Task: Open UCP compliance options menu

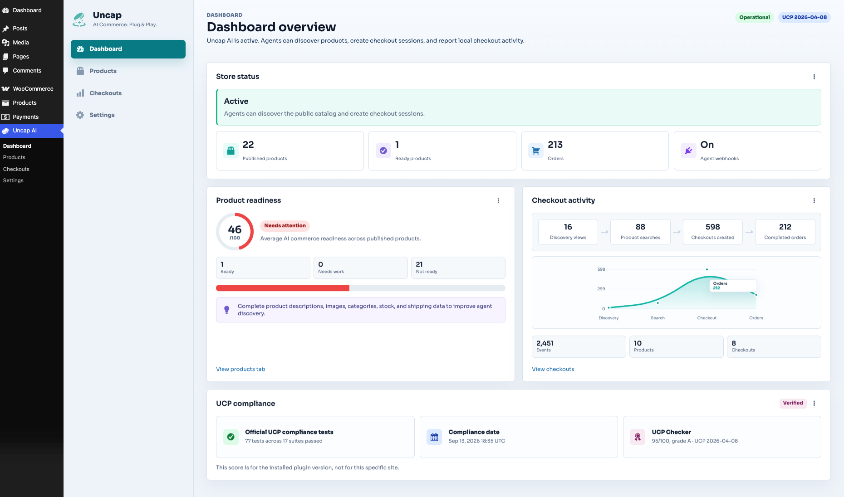Action: (x=814, y=403)
